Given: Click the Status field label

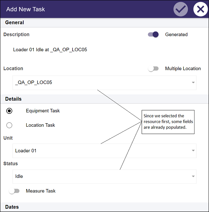Looking at the screenshot, I should click(10, 164).
